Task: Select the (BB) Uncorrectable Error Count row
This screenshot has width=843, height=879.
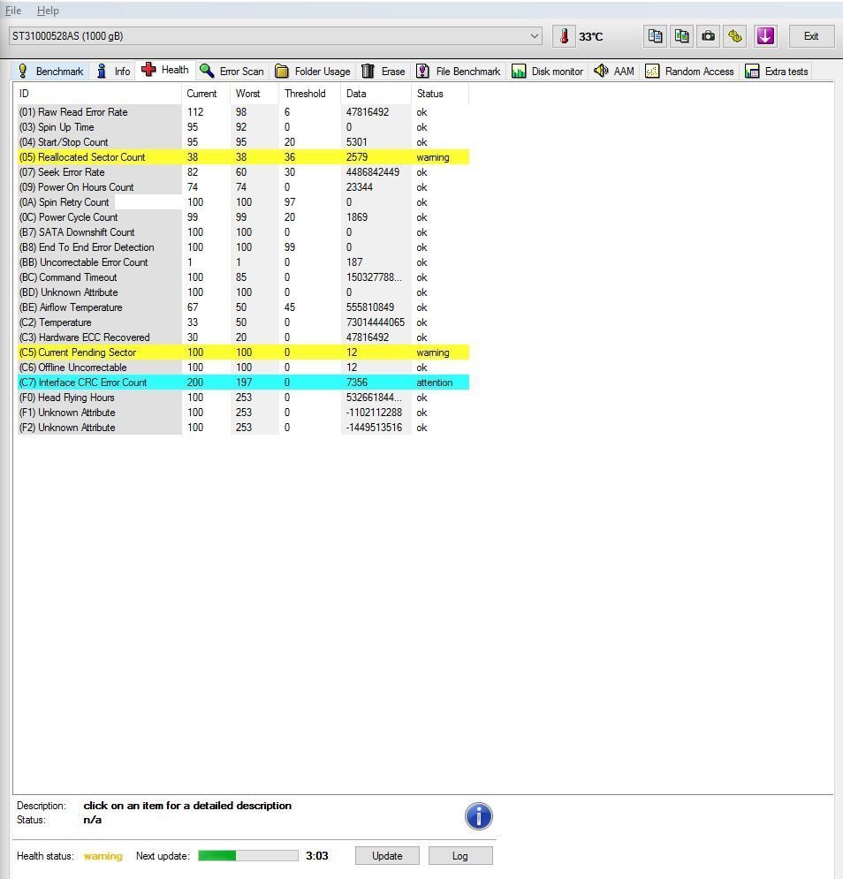Action: [x=243, y=262]
